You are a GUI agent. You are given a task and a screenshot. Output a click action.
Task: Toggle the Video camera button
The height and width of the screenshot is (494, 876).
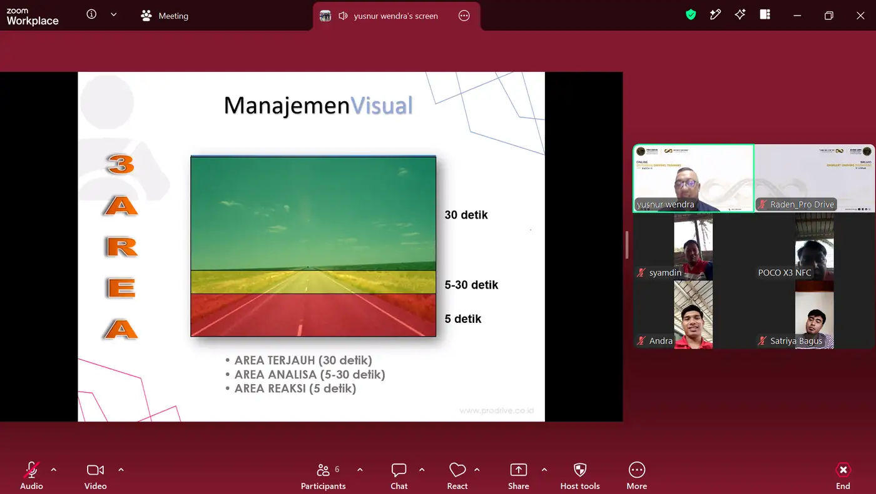pyautogui.click(x=96, y=476)
